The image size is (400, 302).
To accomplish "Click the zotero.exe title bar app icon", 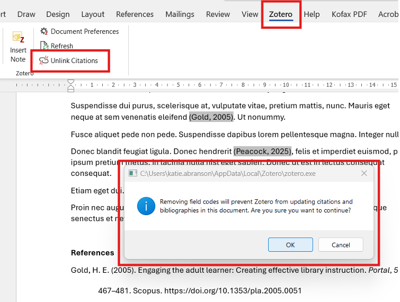I will [132, 173].
